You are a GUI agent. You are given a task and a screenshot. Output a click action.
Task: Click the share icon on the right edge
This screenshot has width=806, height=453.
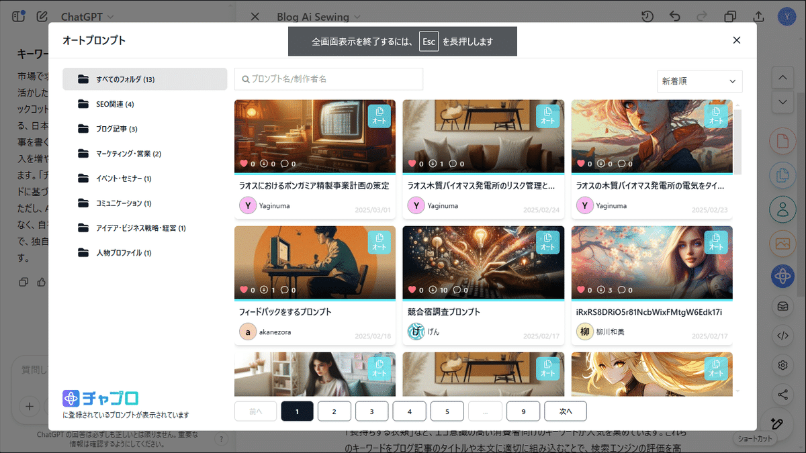782,395
